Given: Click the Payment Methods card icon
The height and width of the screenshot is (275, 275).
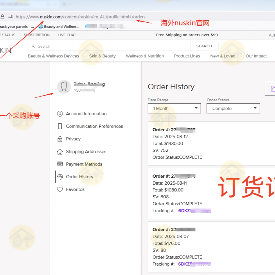Looking at the screenshot, I should [x=60, y=164].
